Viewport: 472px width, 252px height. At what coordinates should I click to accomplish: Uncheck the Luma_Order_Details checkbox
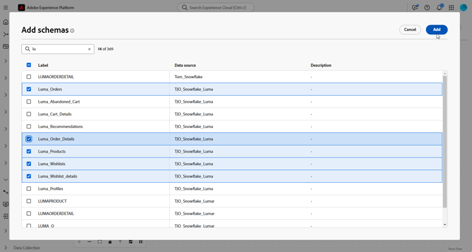coord(28,139)
